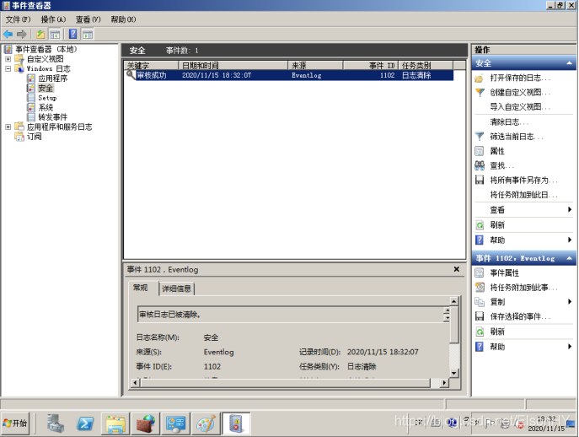579x437 pixels.
Task: Open Windows Explorer from the taskbar
Action: click(115, 424)
